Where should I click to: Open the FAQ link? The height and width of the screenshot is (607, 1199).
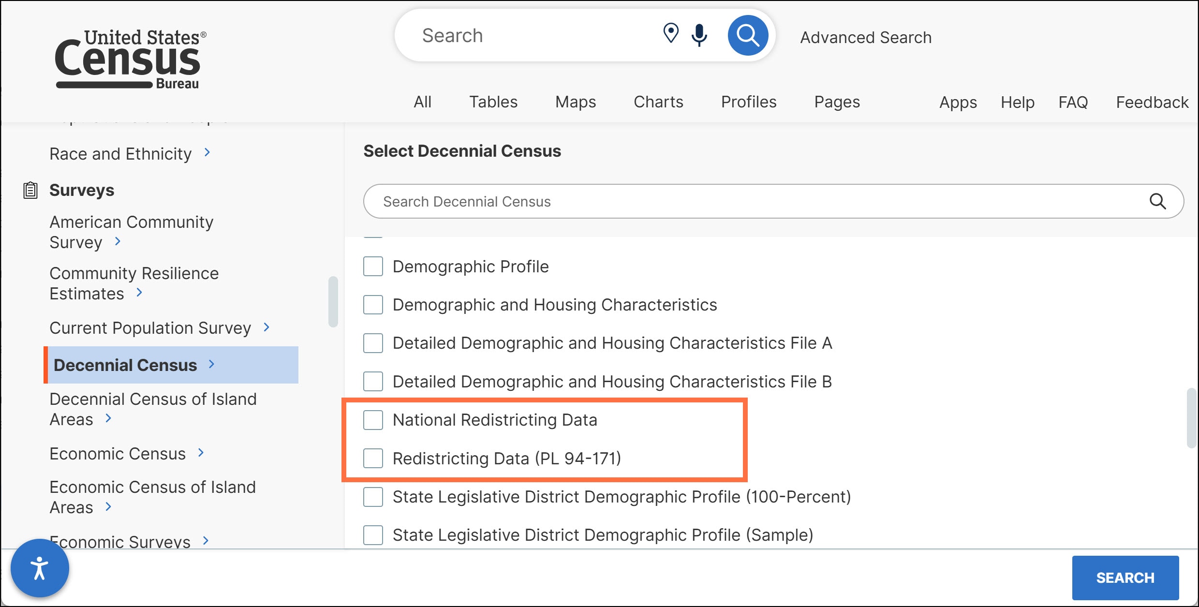click(x=1073, y=103)
